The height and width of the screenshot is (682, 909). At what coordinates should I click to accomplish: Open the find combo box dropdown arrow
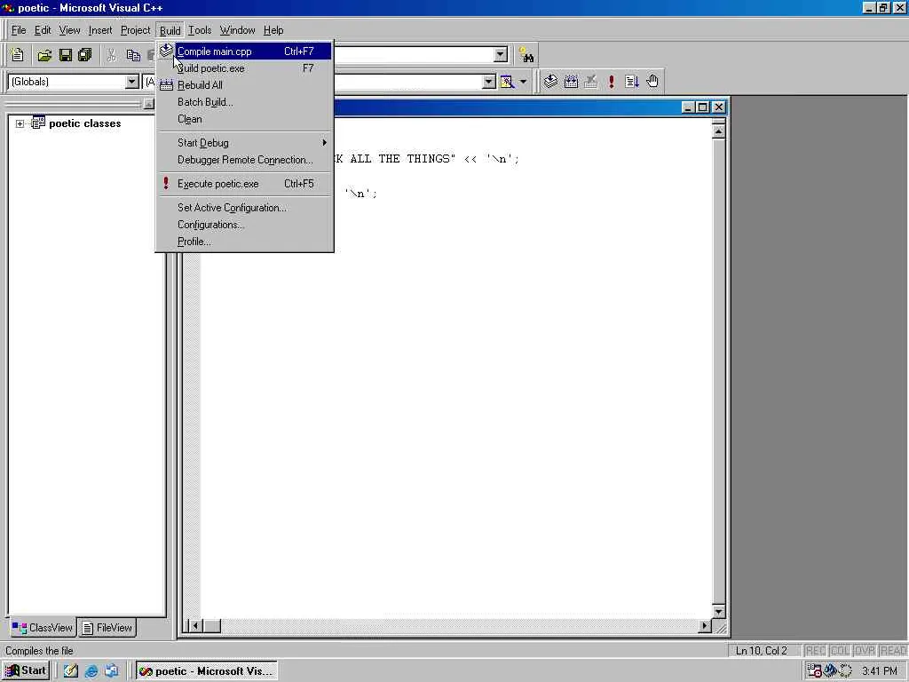501,54
